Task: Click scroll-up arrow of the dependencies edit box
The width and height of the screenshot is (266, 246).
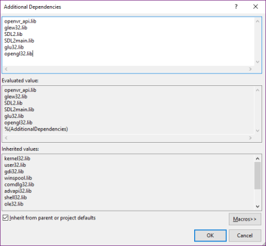Action: tap(257, 21)
